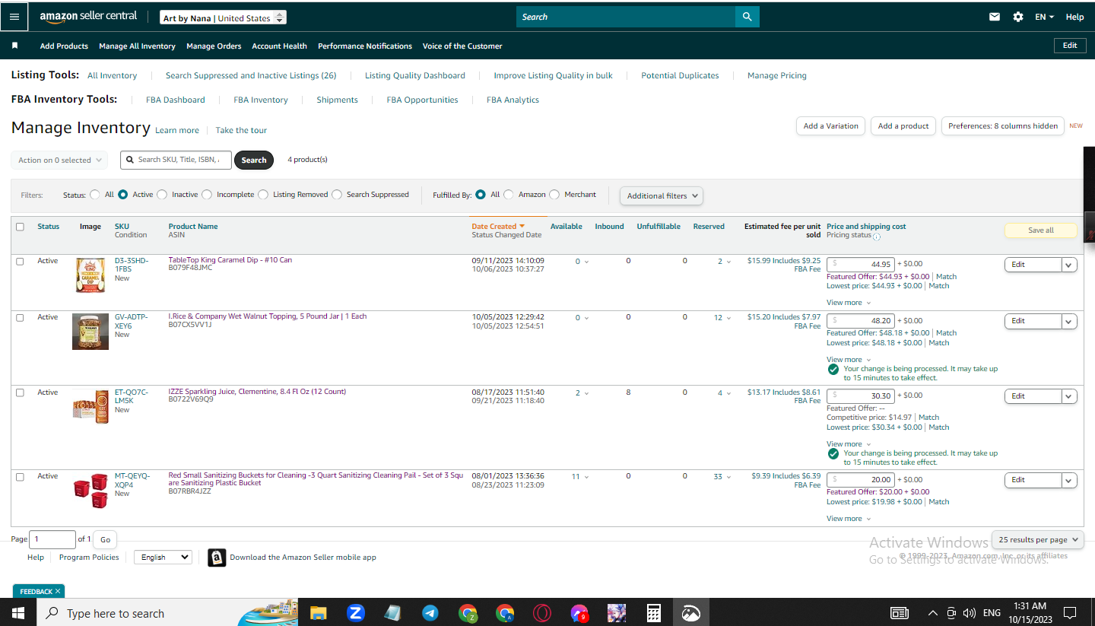Open Manage Orders in the navigation bar
This screenshot has height=626, width=1095.
[x=214, y=46]
